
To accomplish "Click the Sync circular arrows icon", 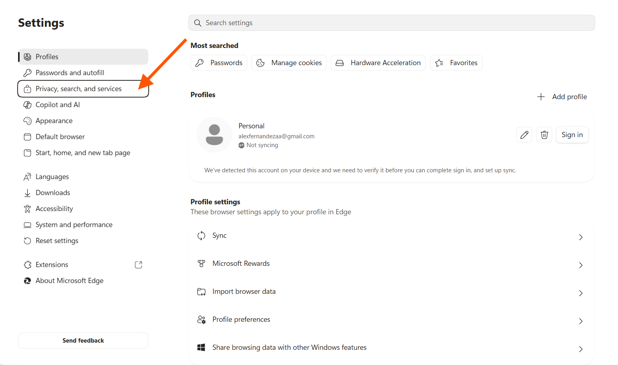I will [201, 235].
